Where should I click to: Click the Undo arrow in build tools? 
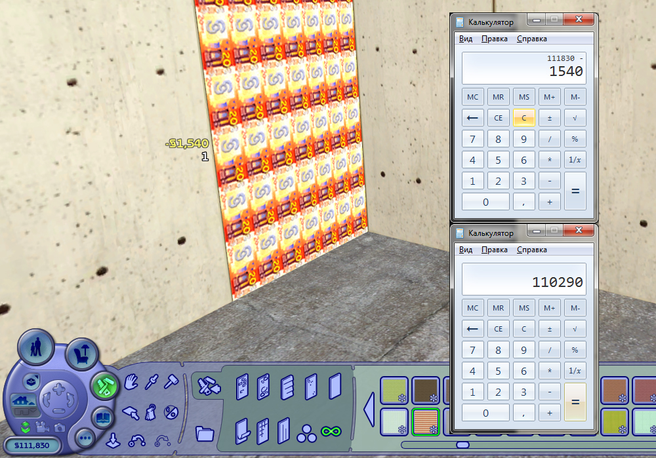[x=137, y=440]
